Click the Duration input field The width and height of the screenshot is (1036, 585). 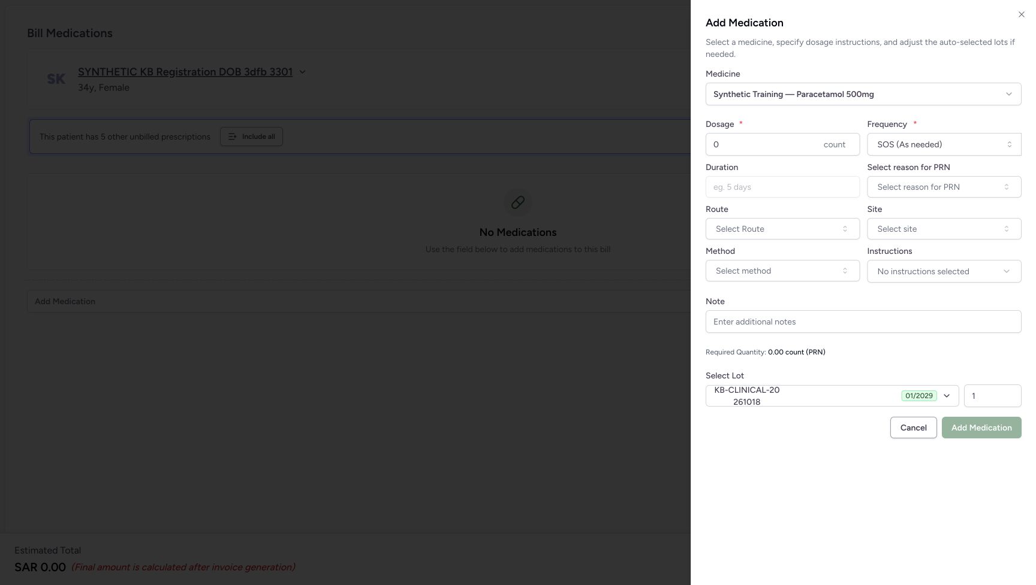[782, 187]
